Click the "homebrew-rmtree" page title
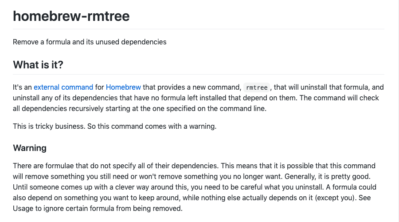Viewport: 399px width, 222px height. pos(71,16)
